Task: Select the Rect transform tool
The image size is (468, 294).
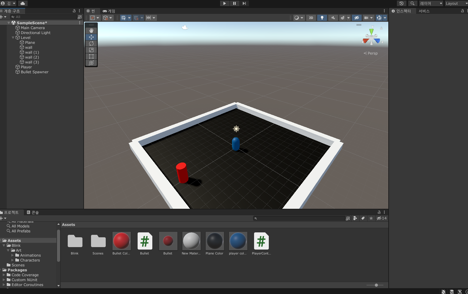Action: click(x=91, y=56)
